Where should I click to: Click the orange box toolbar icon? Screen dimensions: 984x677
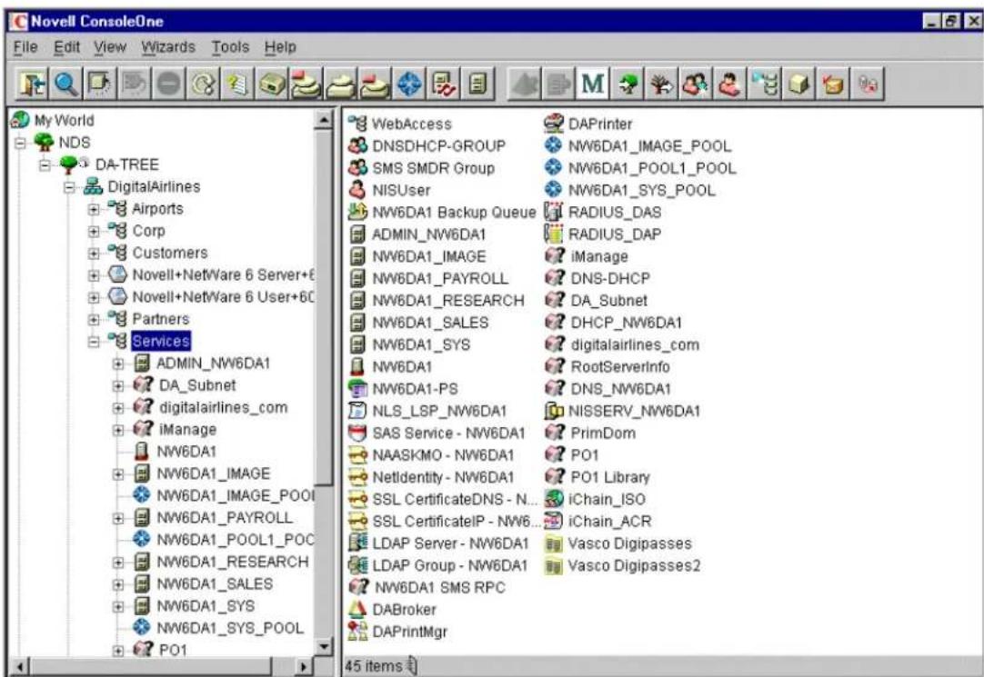pyautogui.click(x=832, y=84)
